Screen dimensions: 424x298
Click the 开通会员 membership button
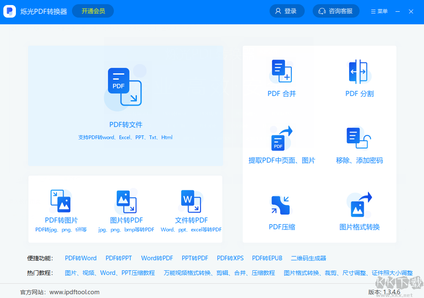pos(93,11)
